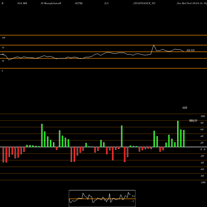207x207 pixels.
Task: Click the '(5,5' parameter text
Action: pos(106,3)
